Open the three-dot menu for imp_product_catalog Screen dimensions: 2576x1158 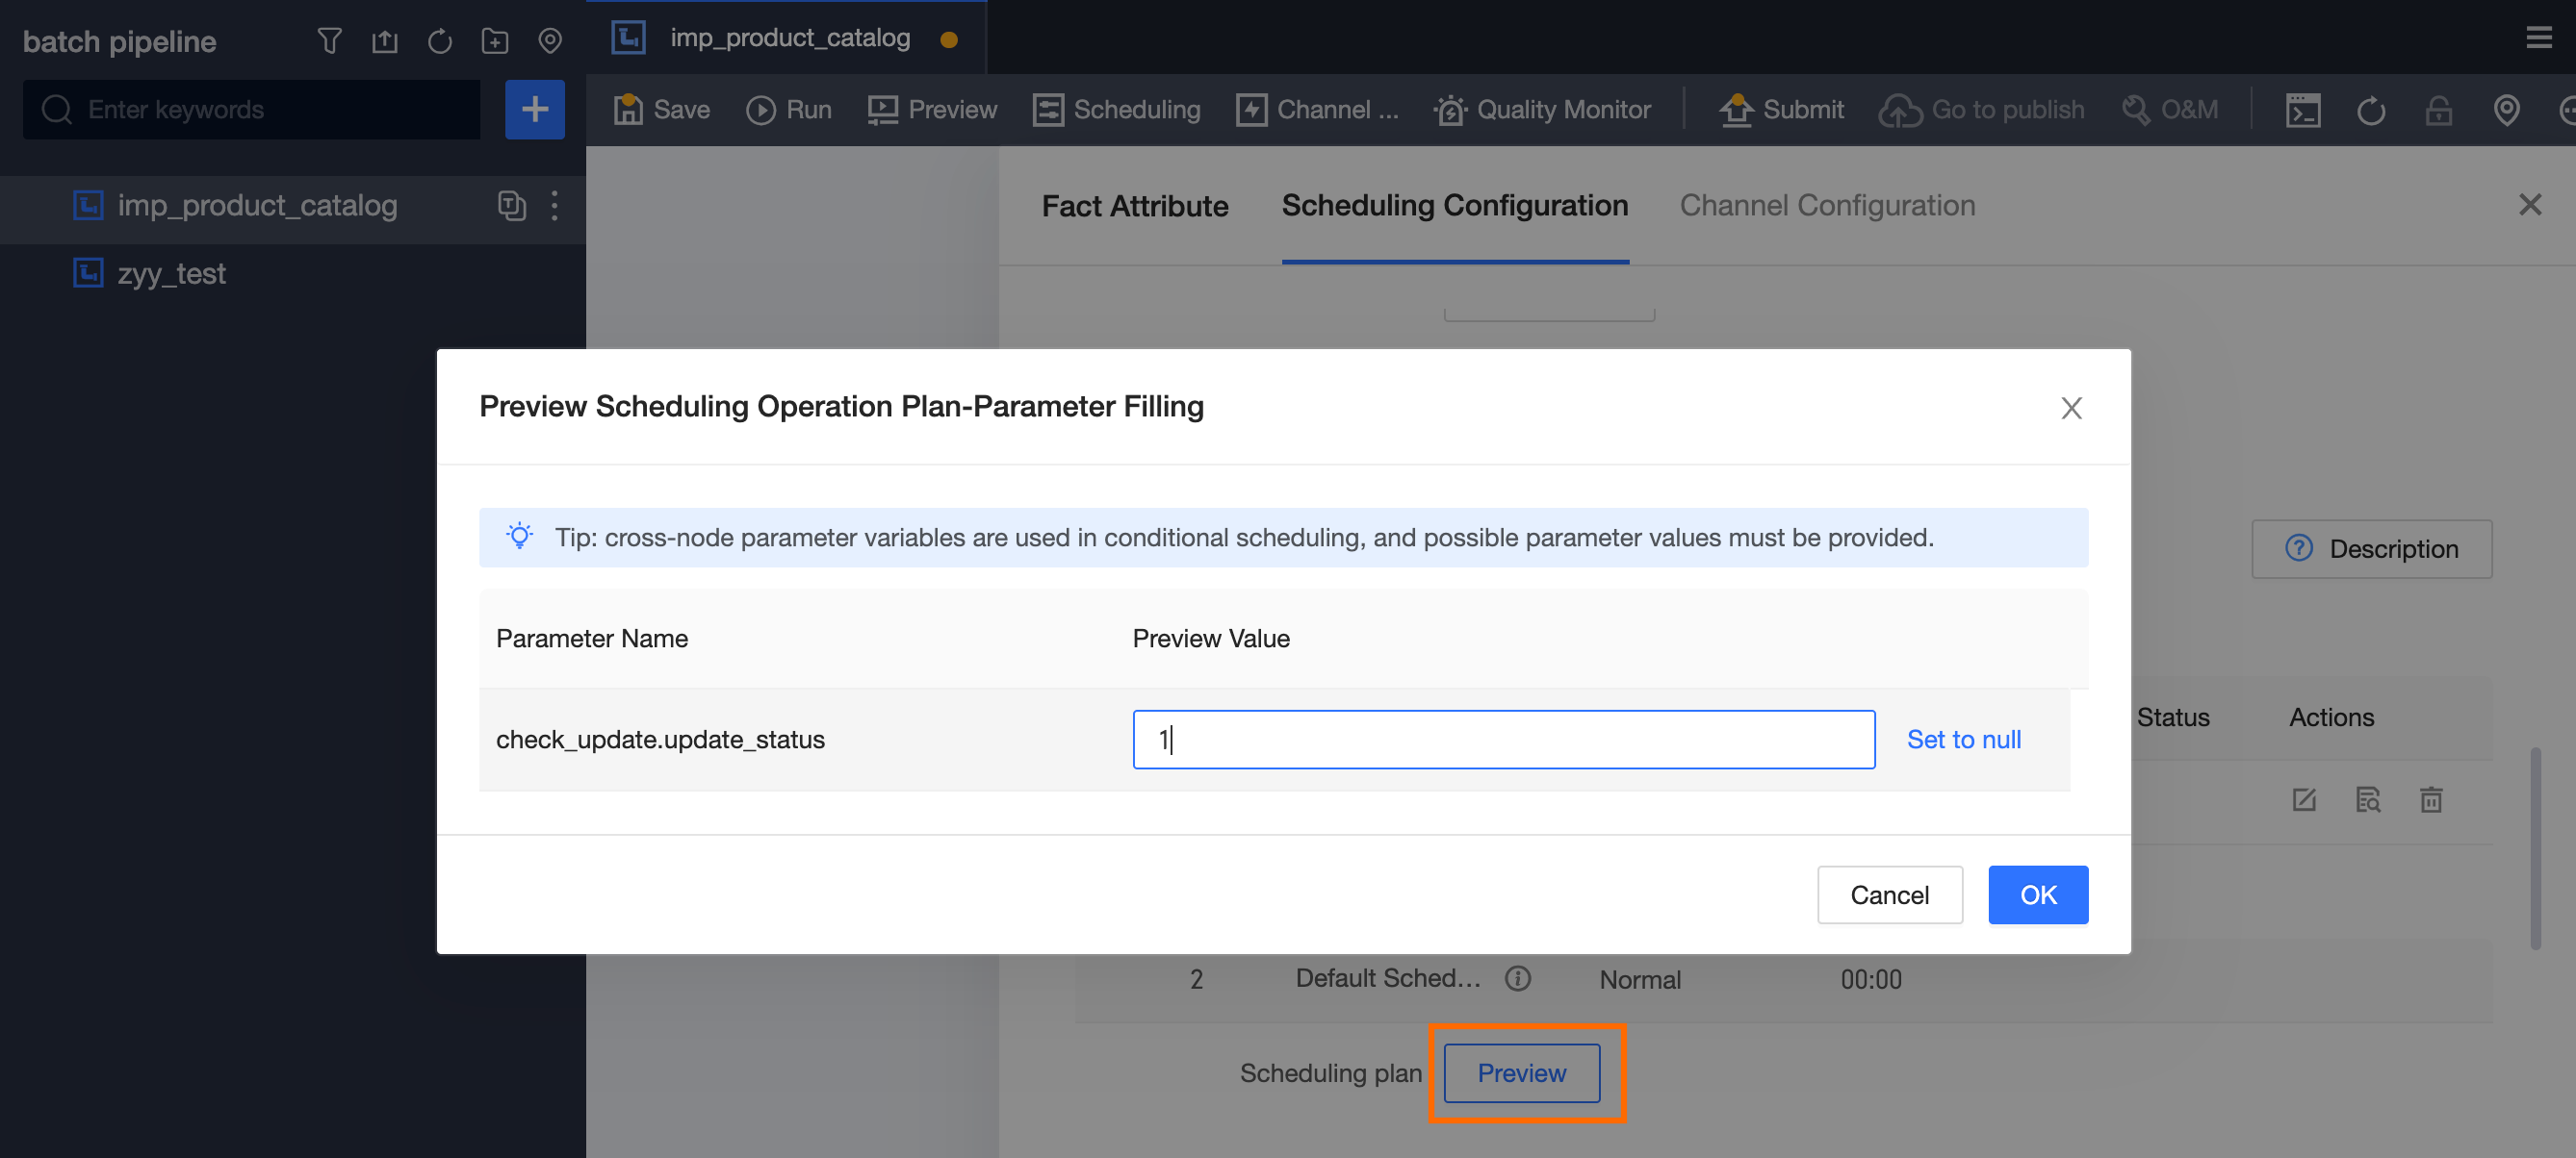(555, 206)
